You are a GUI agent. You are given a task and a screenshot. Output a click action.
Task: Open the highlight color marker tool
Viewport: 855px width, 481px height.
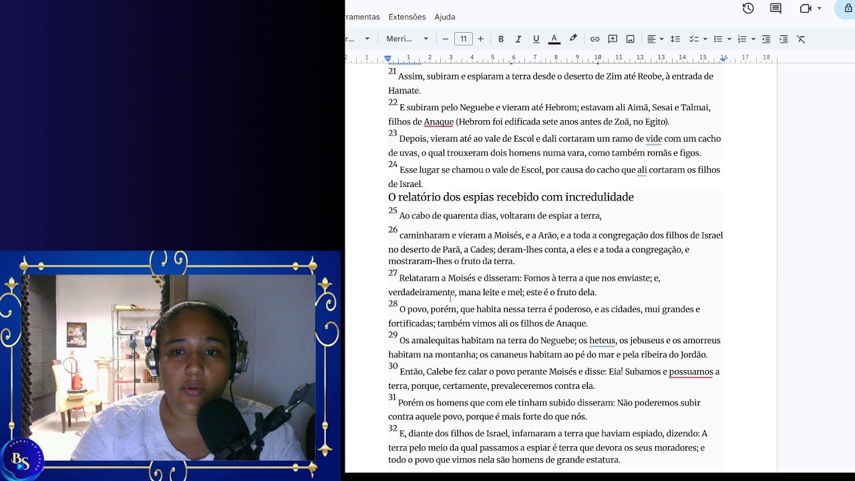pos(573,39)
